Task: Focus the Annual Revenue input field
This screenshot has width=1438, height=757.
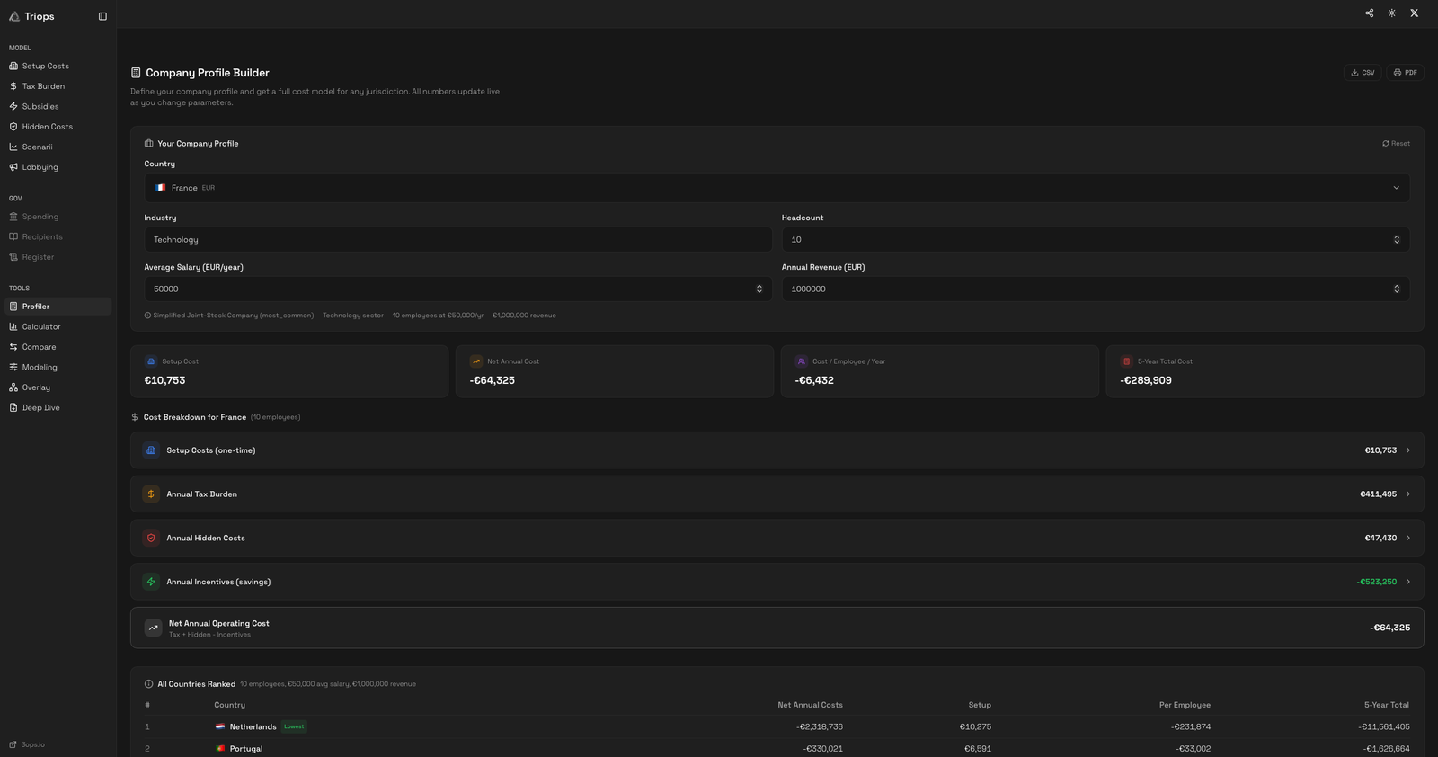Action: 1078,289
